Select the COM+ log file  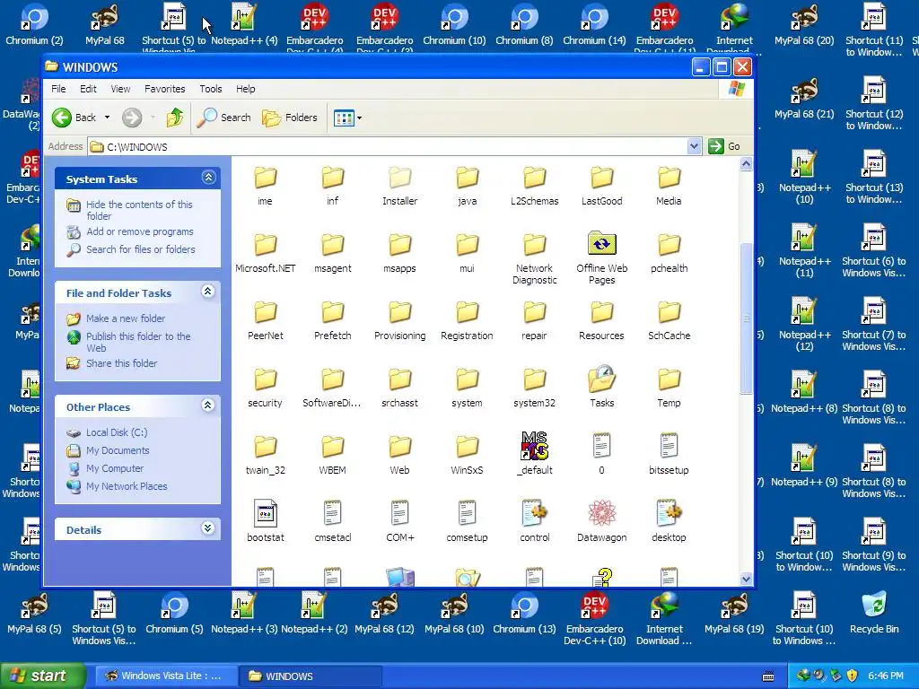399,521
